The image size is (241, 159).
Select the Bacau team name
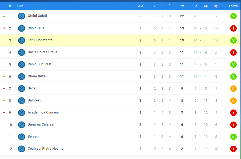[33, 88]
